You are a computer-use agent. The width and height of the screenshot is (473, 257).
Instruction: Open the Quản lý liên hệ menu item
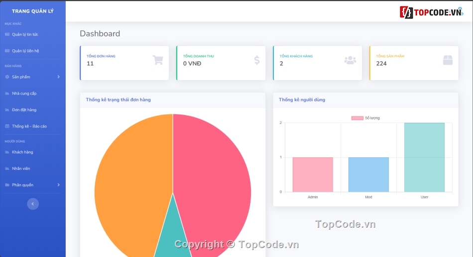point(25,51)
